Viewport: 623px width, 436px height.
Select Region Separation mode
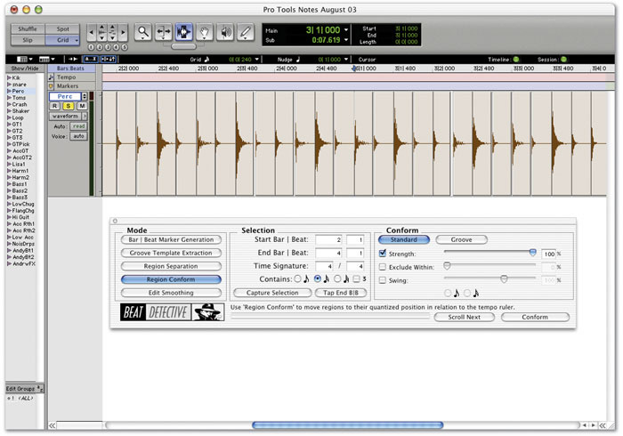[171, 266]
